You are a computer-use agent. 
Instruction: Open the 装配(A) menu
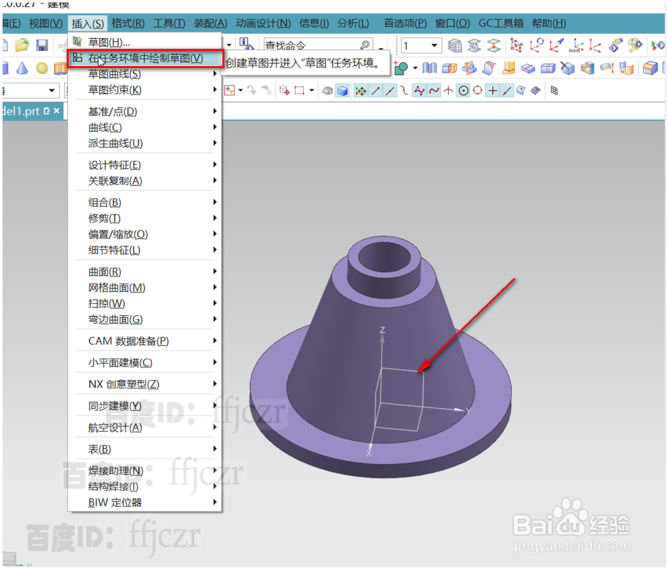click(210, 23)
